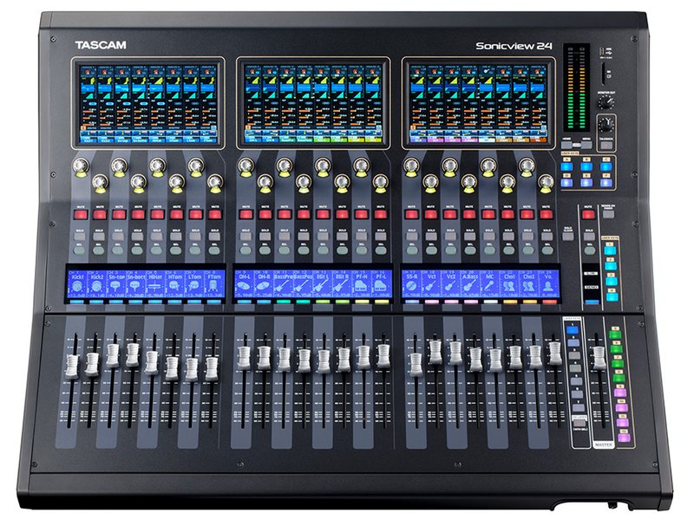Tap the Cho1 chorus singers icon
This screenshot has width=694, height=520.
click(509, 288)
